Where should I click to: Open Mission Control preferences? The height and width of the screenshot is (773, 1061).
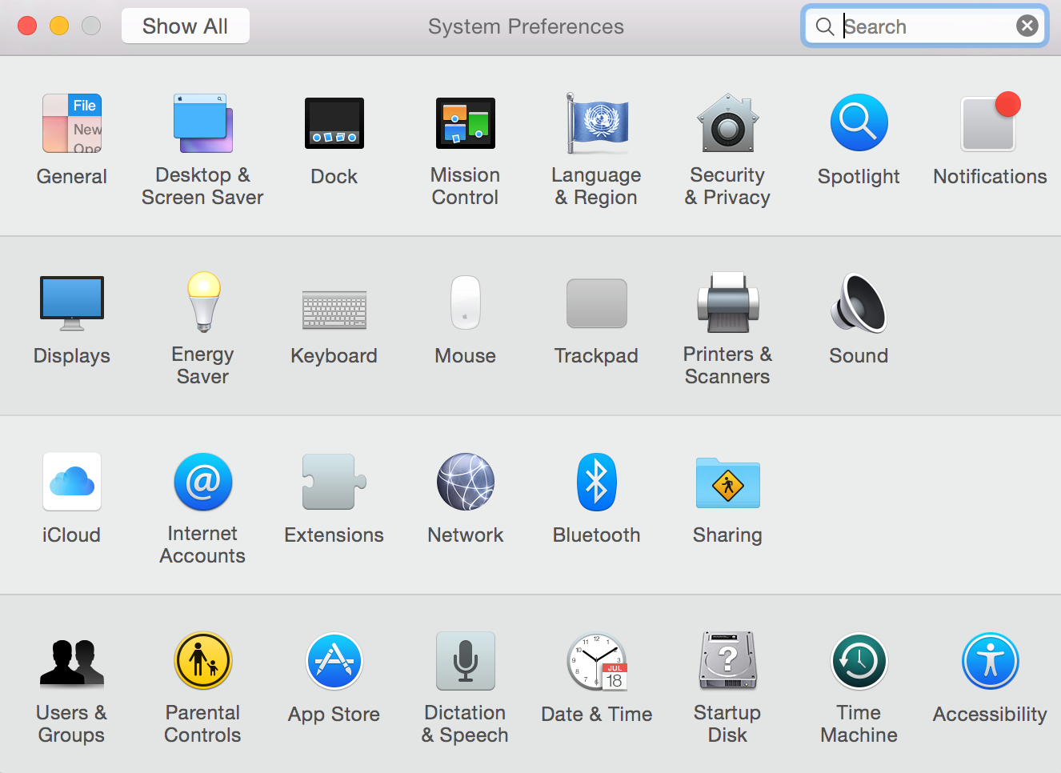click(466, 124)
